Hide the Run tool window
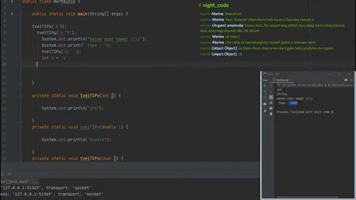 tap(352, 80)
